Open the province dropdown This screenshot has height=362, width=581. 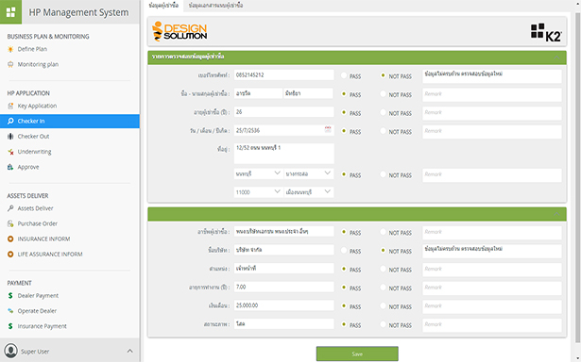[x=258, y=173]
